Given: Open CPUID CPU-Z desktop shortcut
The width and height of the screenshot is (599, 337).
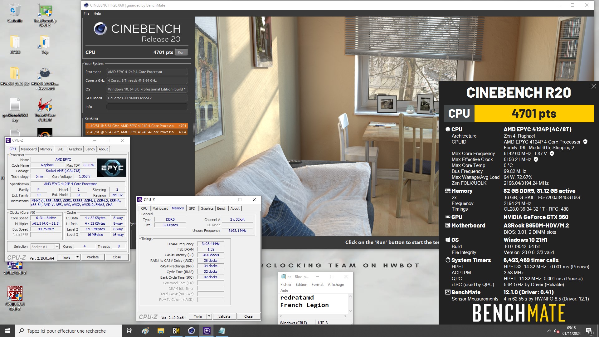Looking at the screenshot, I should pos(15,268).
